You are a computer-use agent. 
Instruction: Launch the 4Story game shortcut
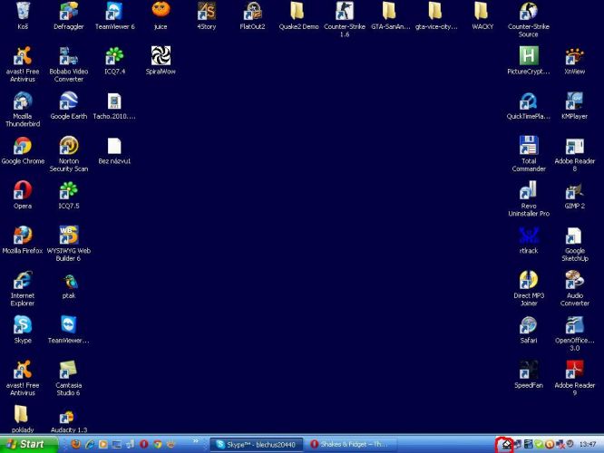tap(207, 15)
